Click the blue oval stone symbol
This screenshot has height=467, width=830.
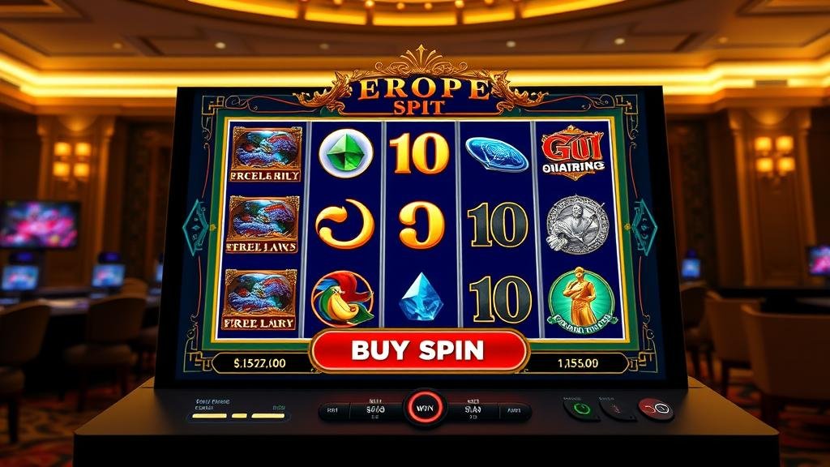497,154
